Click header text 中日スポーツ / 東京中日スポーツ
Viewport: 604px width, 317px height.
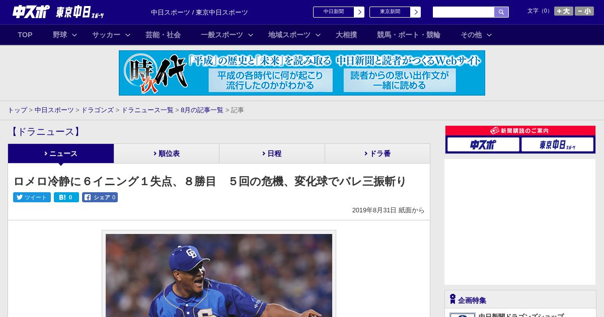pyautogui.click(x=199, y=12)
